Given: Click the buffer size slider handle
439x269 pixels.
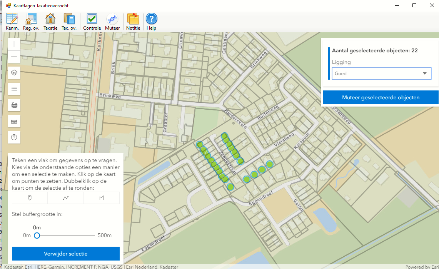Looking at the screenshot, I should point(37,236).
